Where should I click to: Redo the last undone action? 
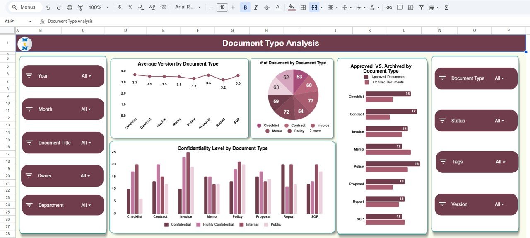point(59,7)
